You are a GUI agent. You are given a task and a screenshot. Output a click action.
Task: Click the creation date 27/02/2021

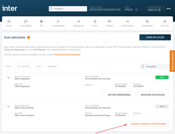coord(120,115)
